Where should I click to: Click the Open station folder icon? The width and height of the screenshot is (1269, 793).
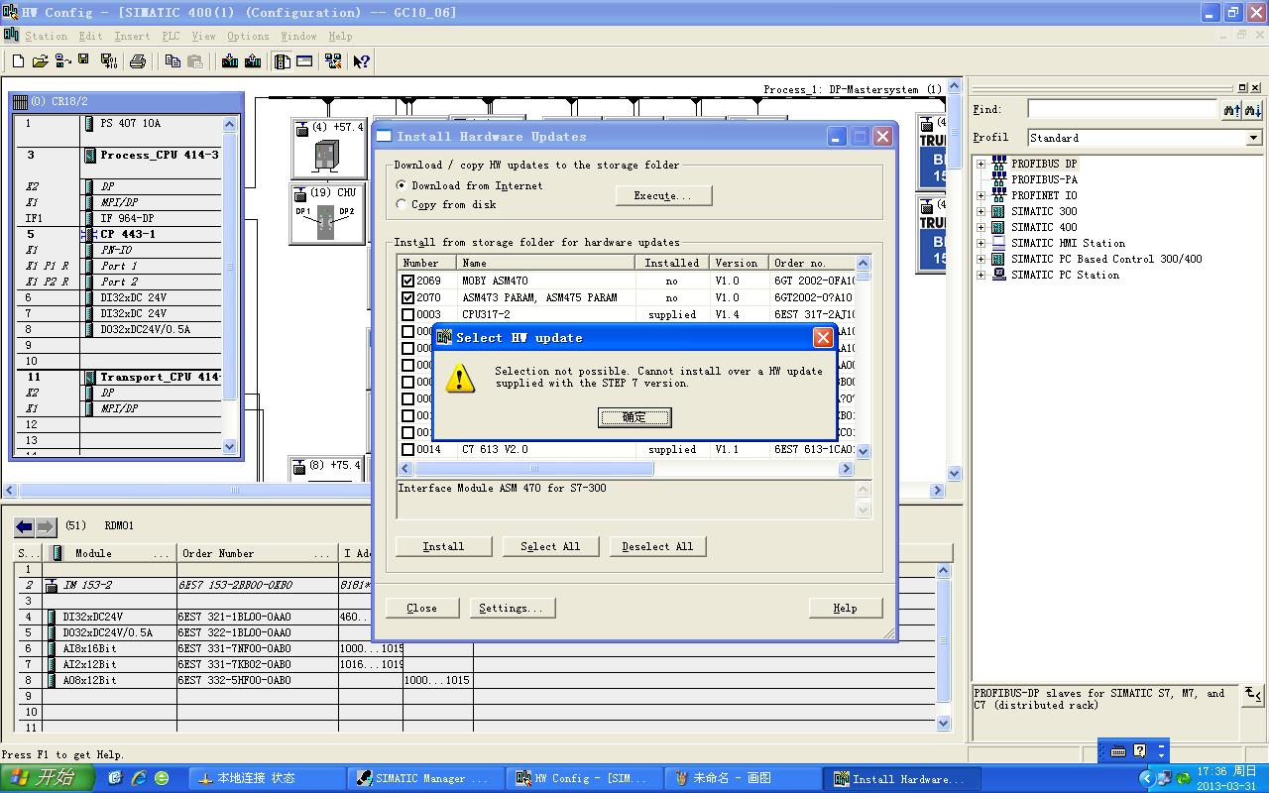tap(40, 61)
